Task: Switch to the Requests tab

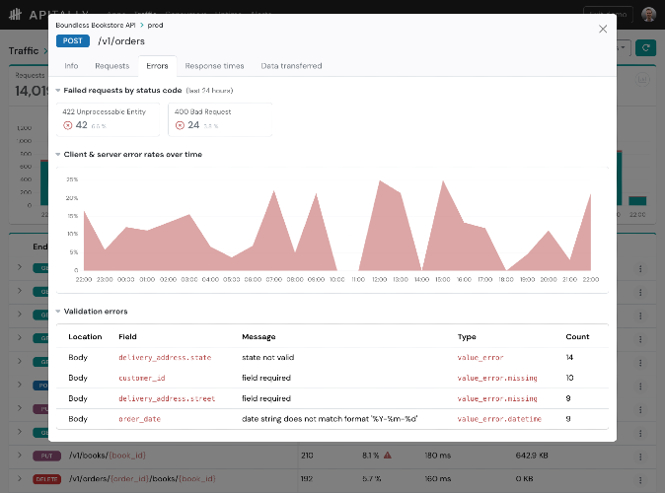Action: coord(111,66)
